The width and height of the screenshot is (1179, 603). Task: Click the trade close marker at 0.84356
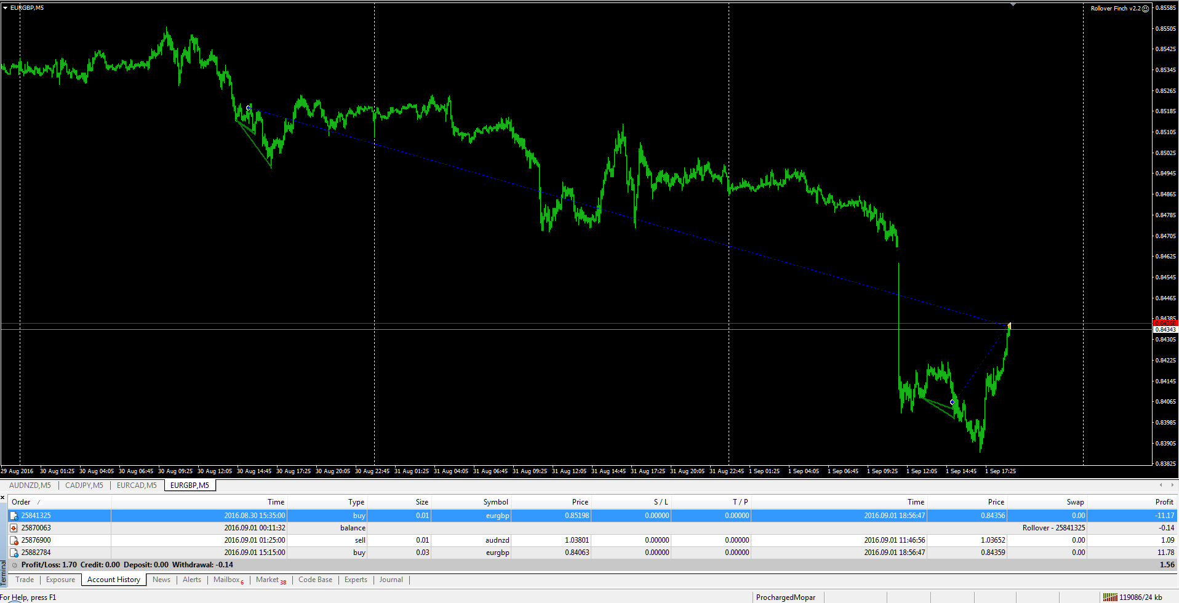coord(1009,325)
